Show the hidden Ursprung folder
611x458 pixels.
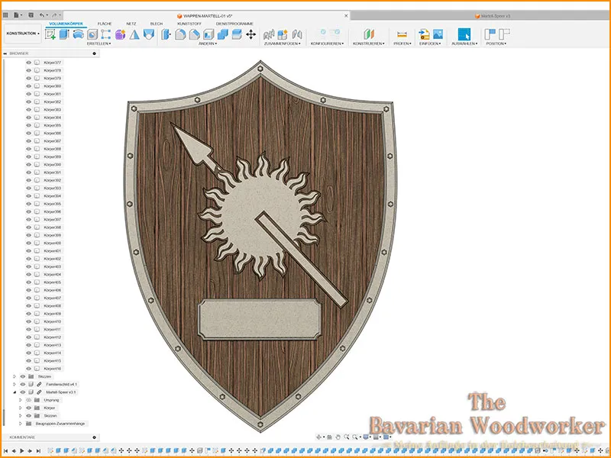28,400
